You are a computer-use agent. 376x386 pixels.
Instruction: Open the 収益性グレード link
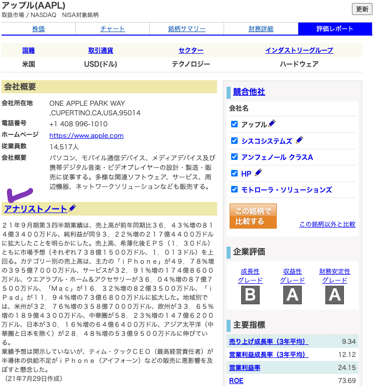tap(292, 276)
